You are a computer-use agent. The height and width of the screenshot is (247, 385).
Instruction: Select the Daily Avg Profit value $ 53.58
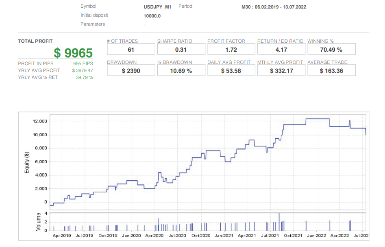tap(231, 71)
